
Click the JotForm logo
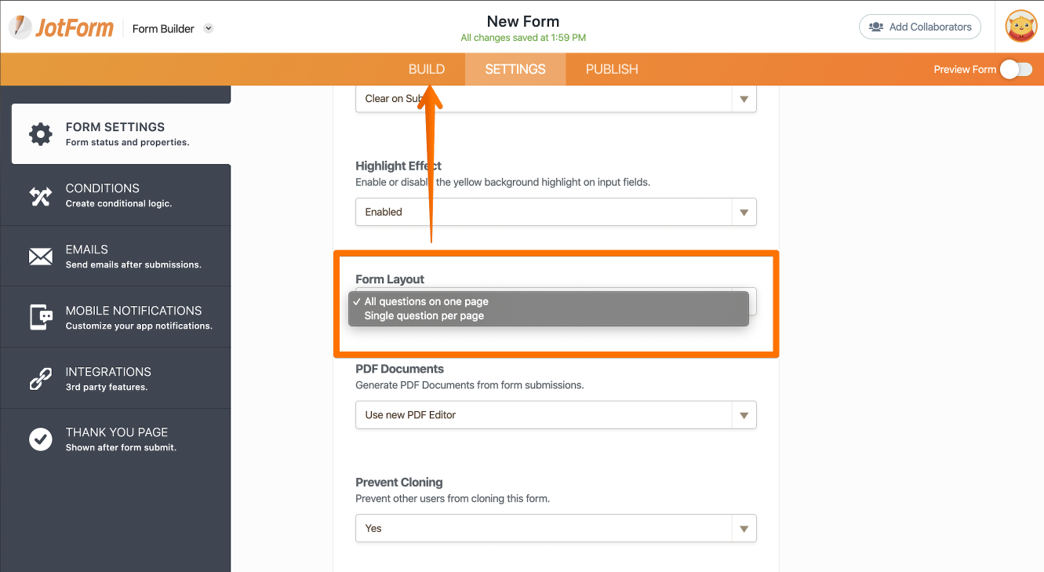(62, 27)
